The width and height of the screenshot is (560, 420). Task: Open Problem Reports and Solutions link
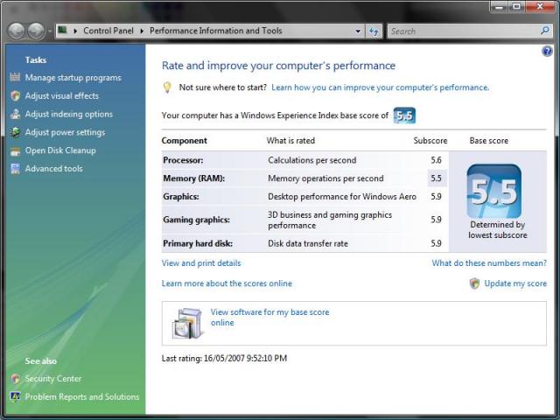(x=82, y=396)
